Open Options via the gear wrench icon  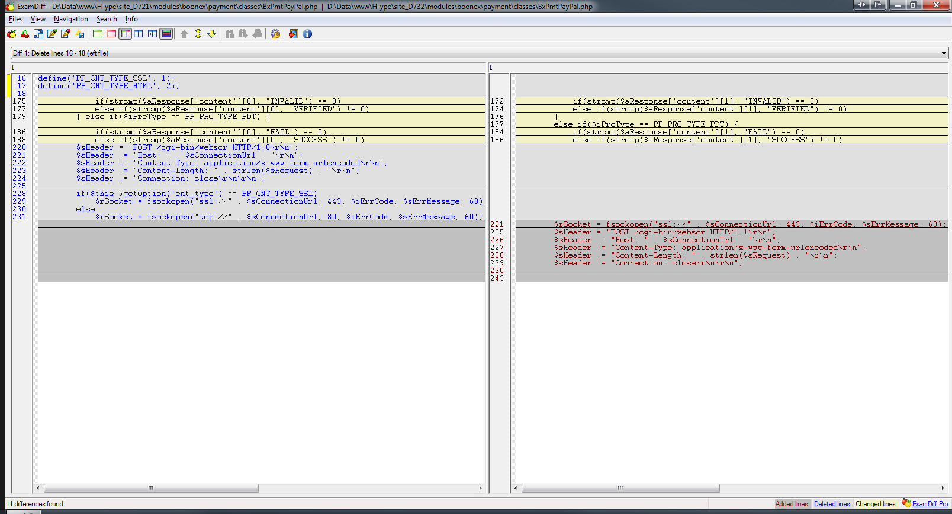coord(275,34)
